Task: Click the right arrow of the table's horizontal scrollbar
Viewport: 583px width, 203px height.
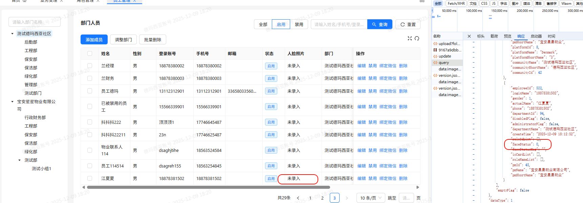Action: coord(418,187)
